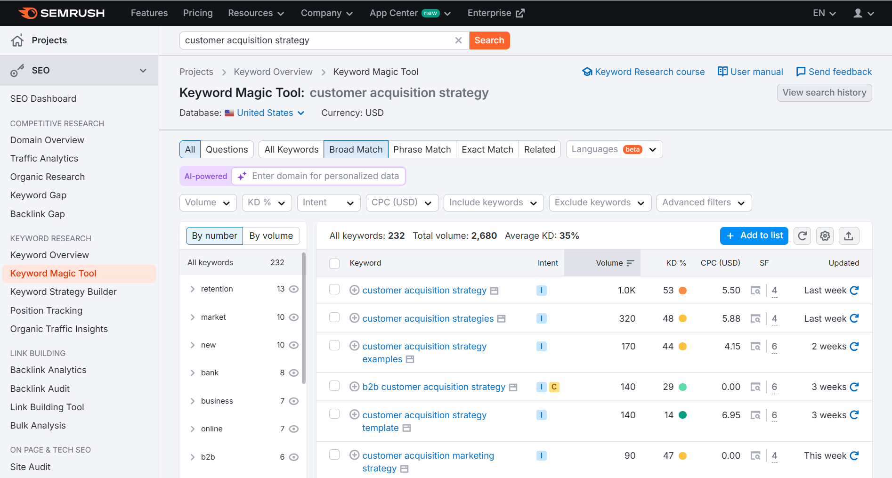Viewport: 892px width, 478px height.
Task: Open SERP features icon for b2b customer acquisition strategy
Action: coord(755,387)
